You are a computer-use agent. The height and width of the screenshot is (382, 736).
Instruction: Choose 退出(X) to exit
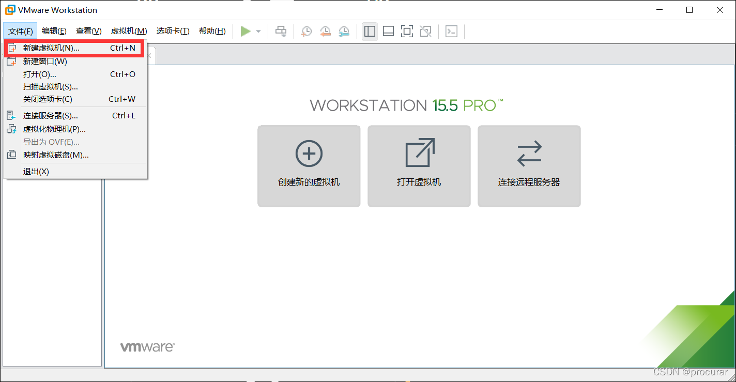(75, 172)
